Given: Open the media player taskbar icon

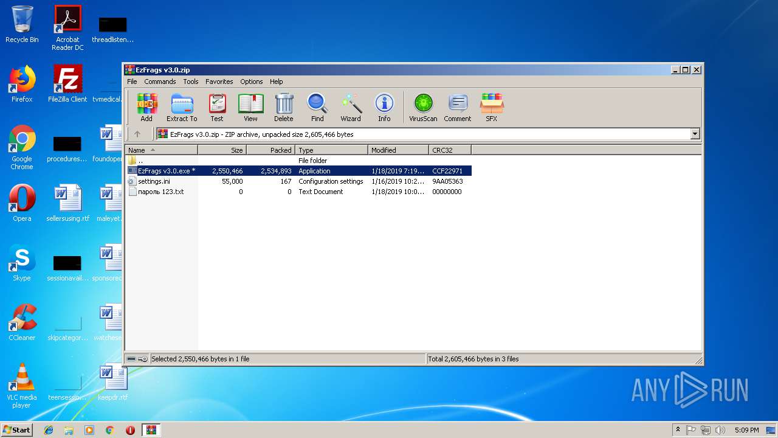Looking at the screenshot, I should (89, 430).
